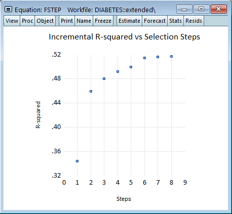Open the Forecast dialog
Image resolution: width=232 pixels, height=214 pixels.
[154, 21]
